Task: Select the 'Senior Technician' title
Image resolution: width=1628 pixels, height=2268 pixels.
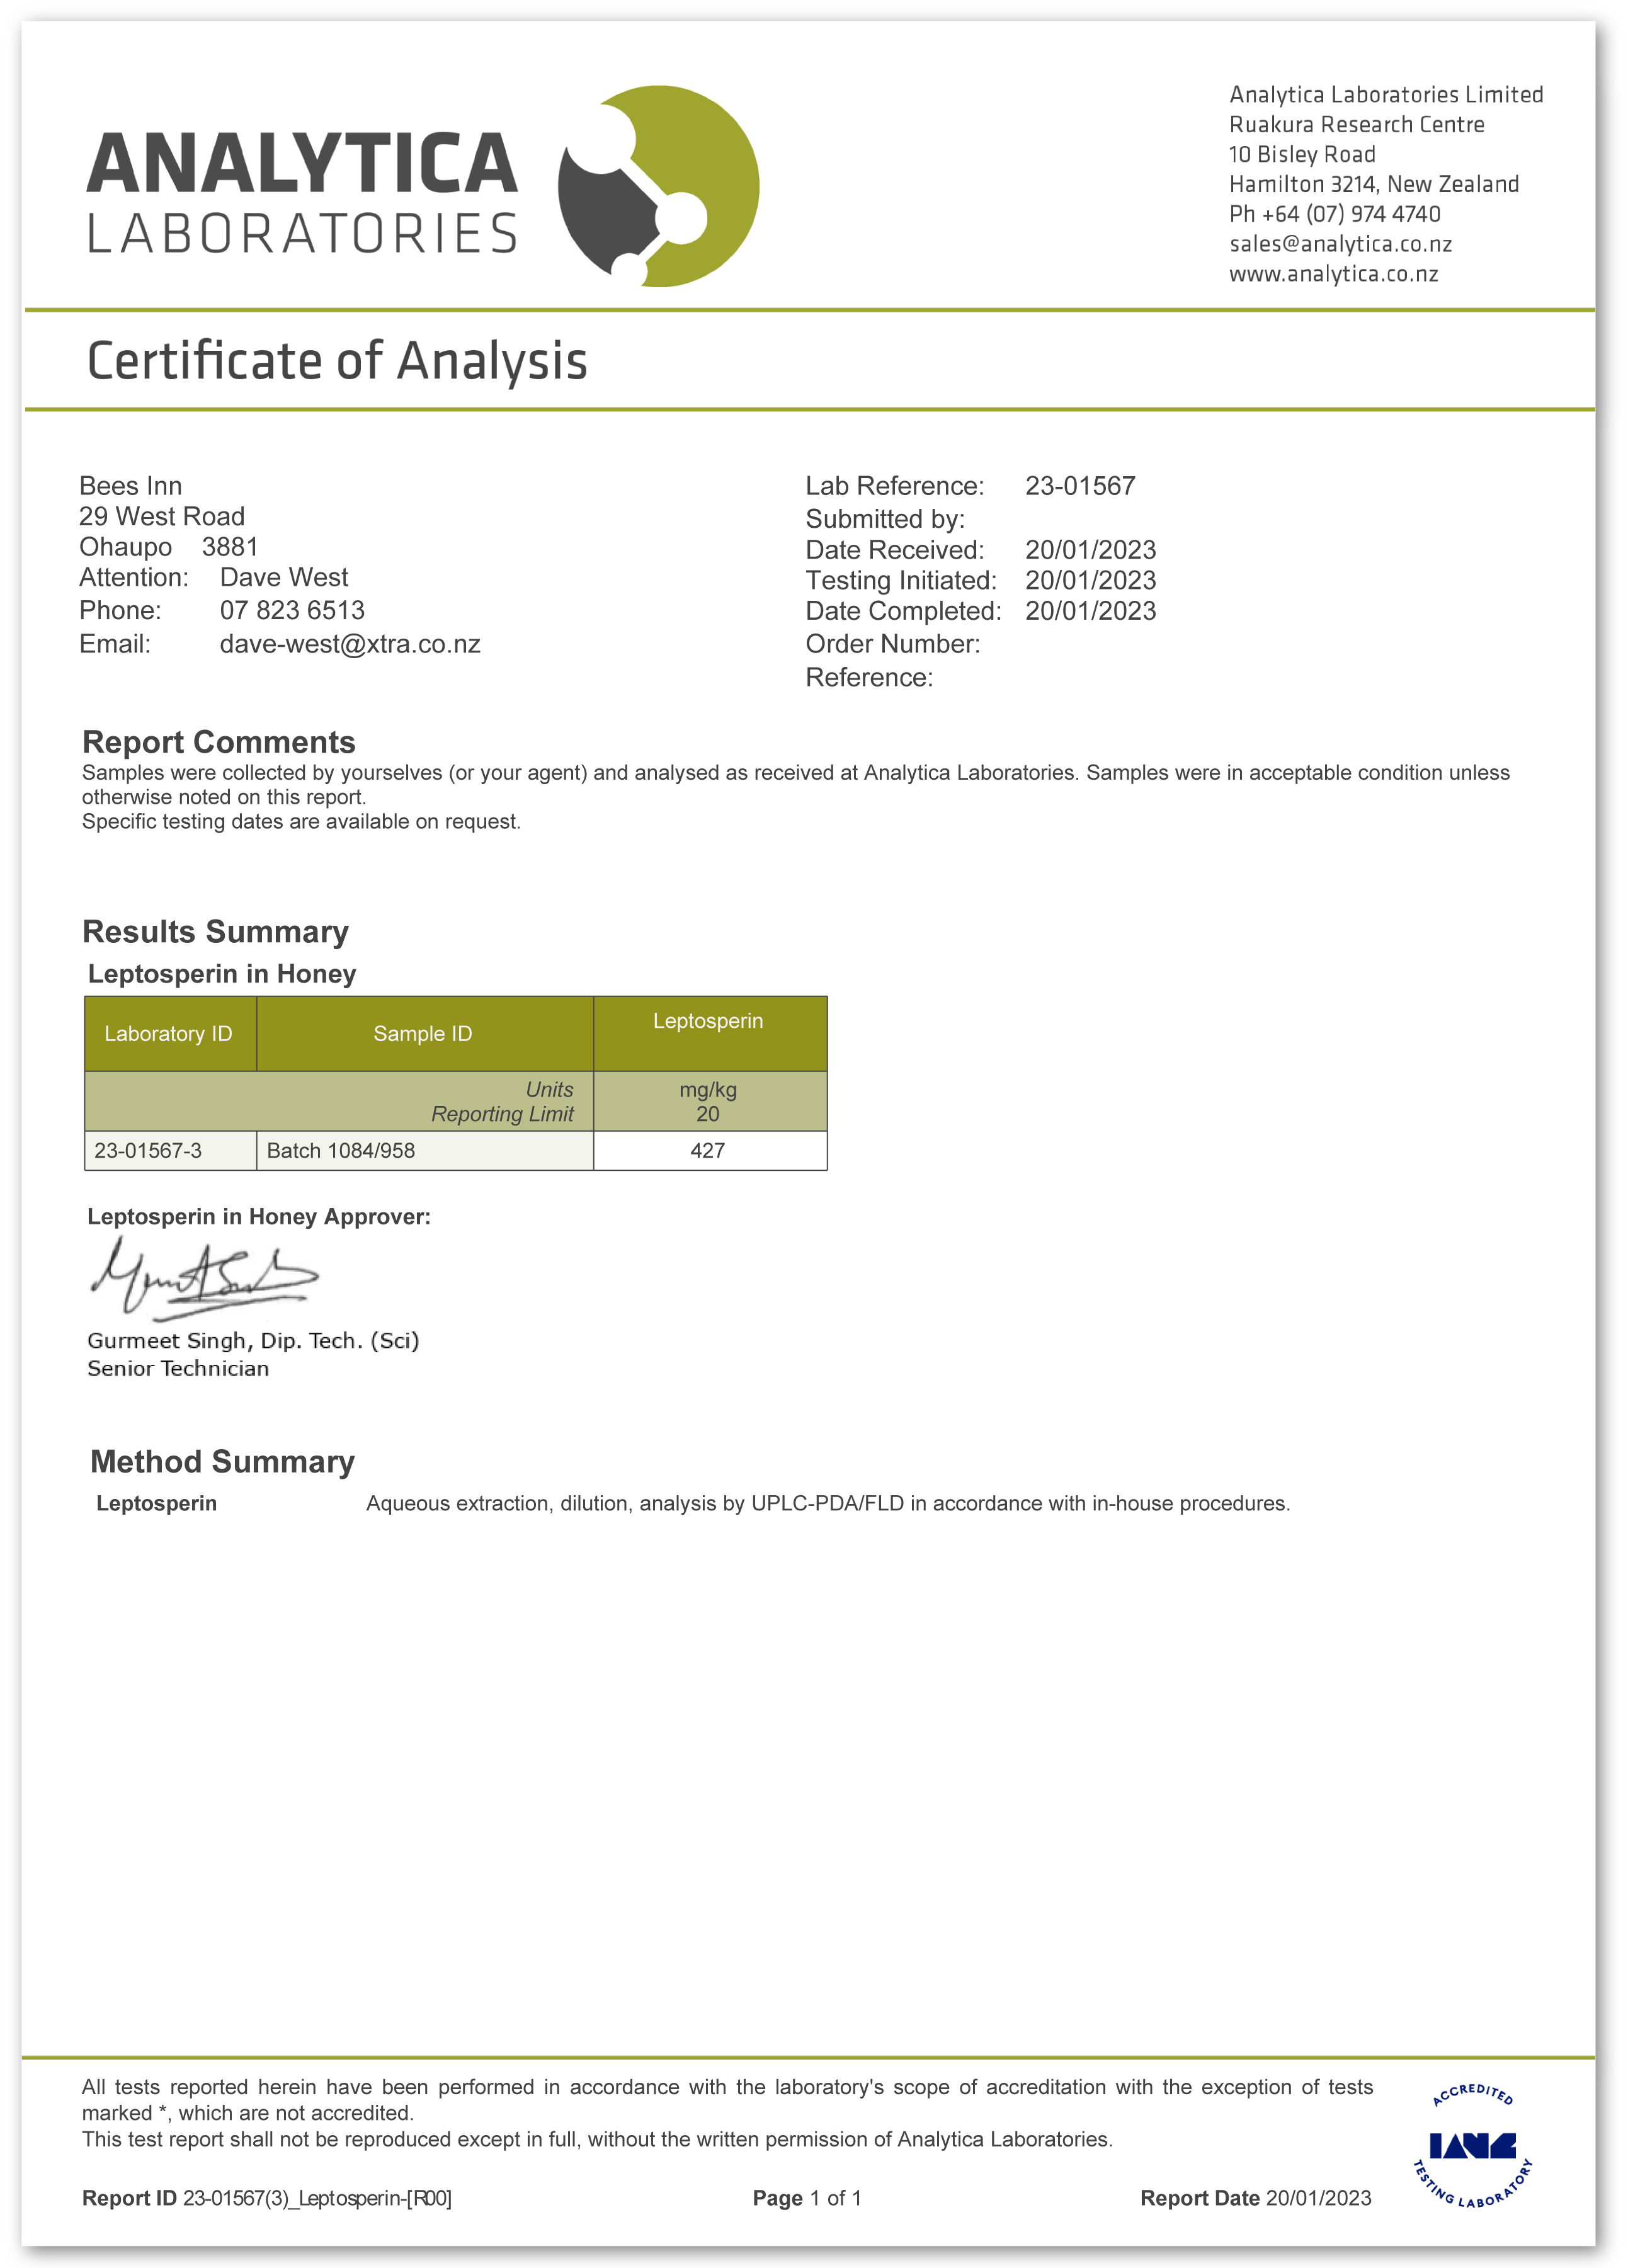Action: 178,1369
